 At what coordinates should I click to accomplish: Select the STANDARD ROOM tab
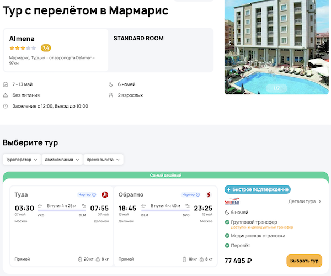138,39
